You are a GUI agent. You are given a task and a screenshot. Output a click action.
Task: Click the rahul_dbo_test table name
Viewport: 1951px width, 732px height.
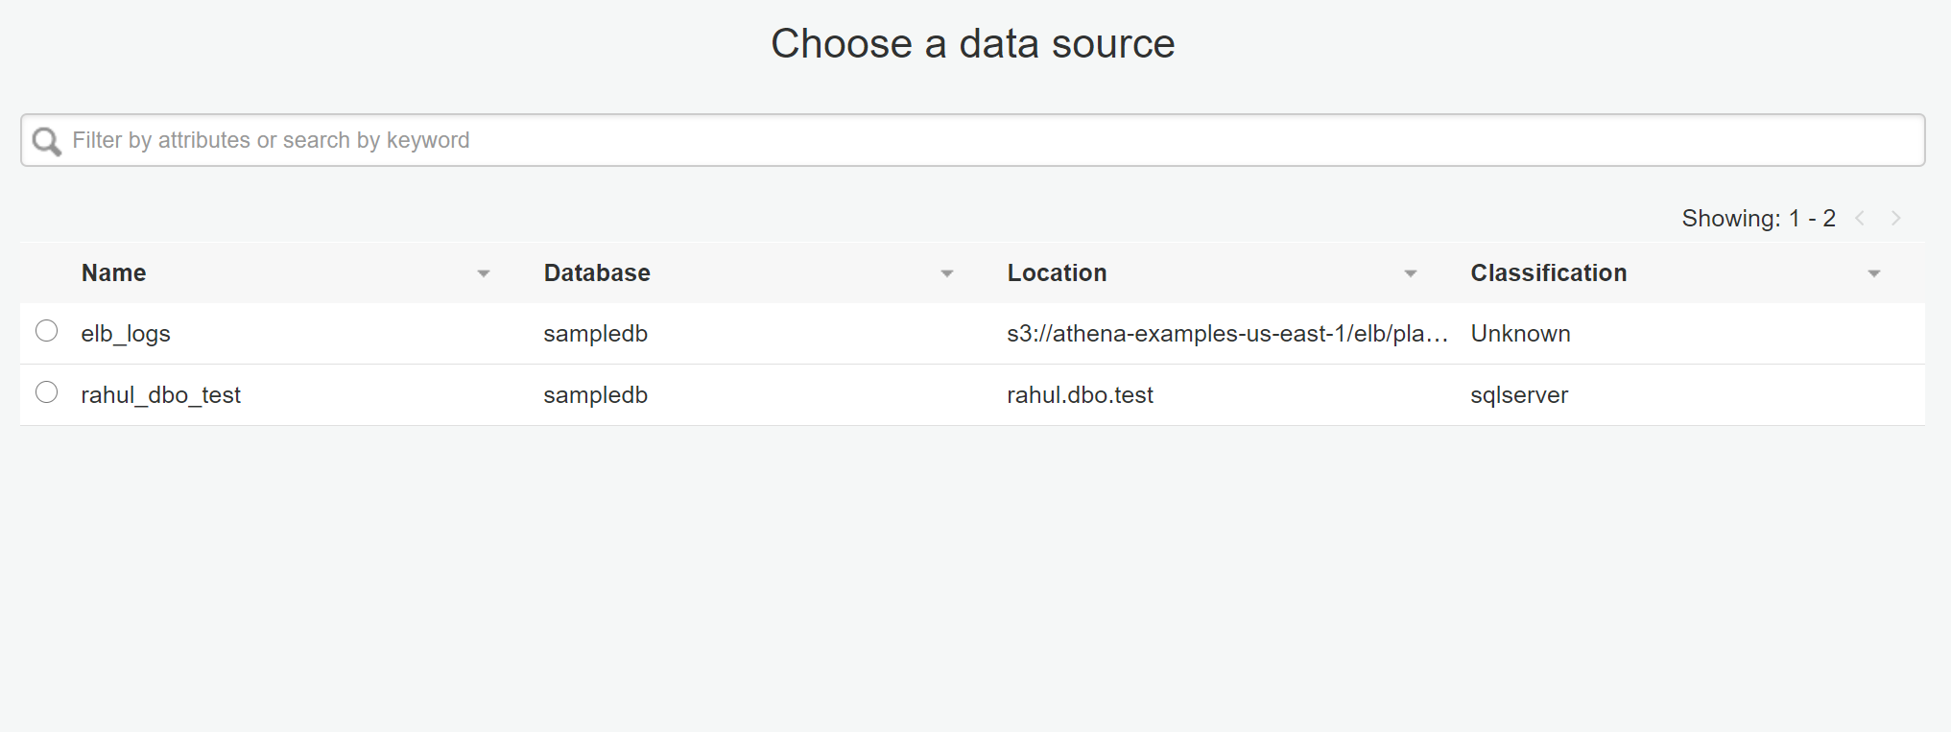tap(160, 395)
